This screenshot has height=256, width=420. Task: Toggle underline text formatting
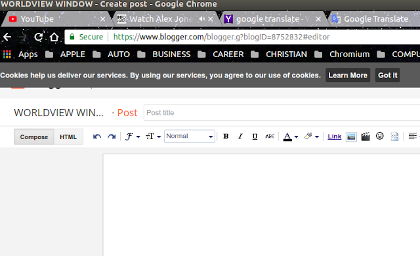255,137
